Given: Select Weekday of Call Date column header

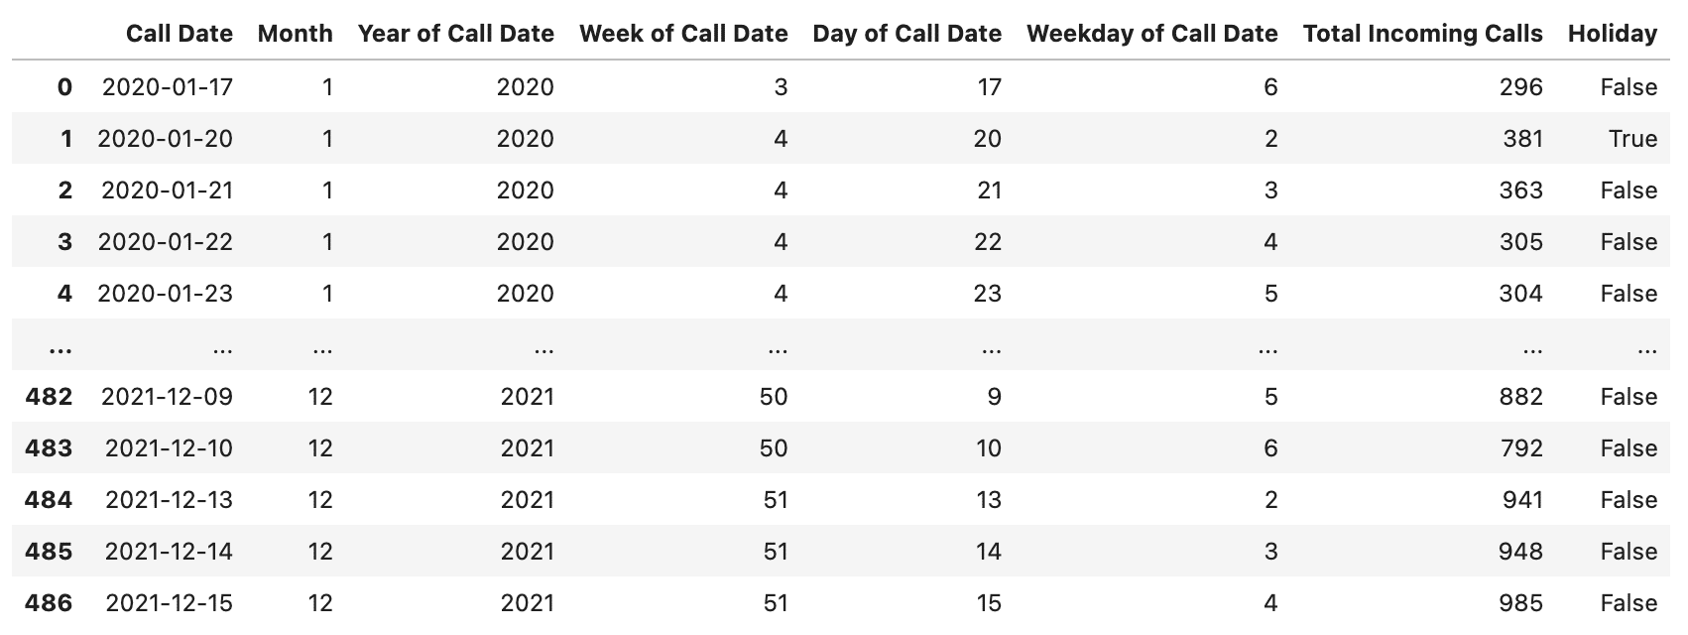Looking at the screenshot, I should [1151, 34].
